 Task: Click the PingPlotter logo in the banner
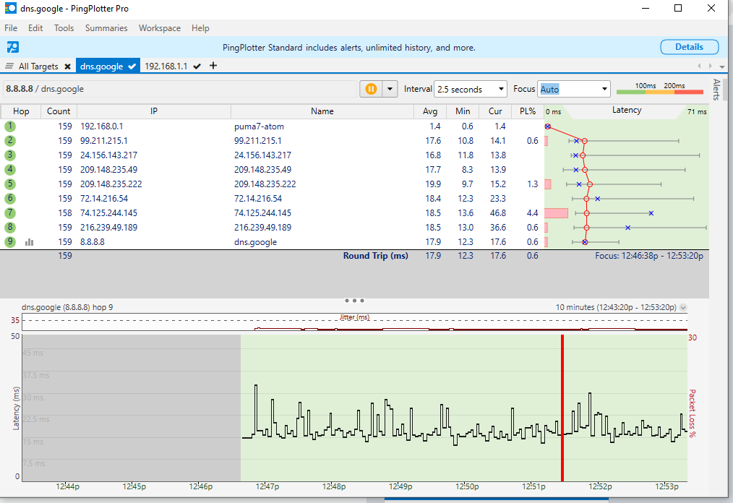[12, 47]
